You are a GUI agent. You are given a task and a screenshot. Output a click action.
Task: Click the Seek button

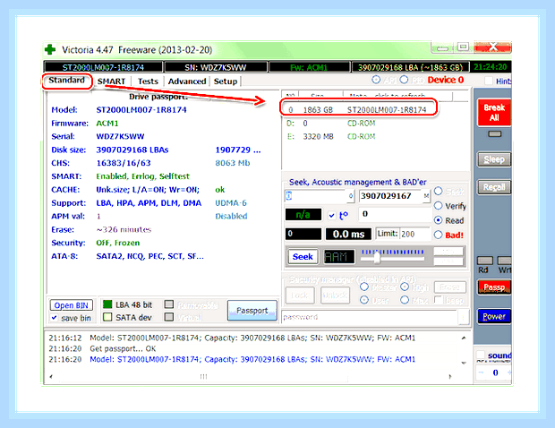[303, 256]
